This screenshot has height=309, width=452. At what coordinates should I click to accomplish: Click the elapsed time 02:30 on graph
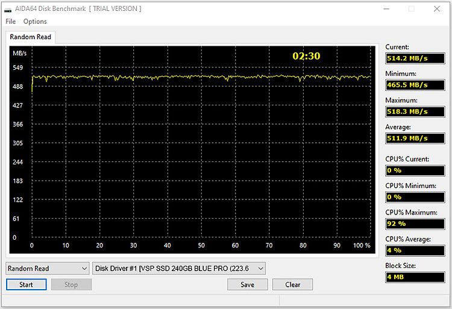coord(306,56)
